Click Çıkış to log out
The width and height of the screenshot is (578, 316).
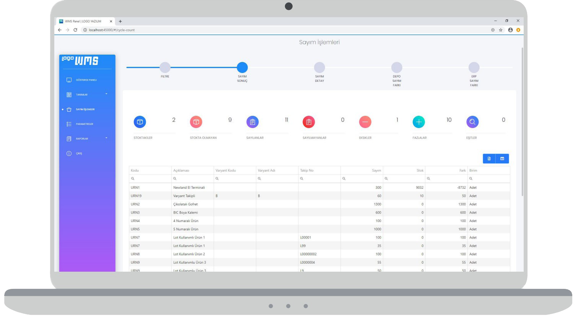coord(78,154)
